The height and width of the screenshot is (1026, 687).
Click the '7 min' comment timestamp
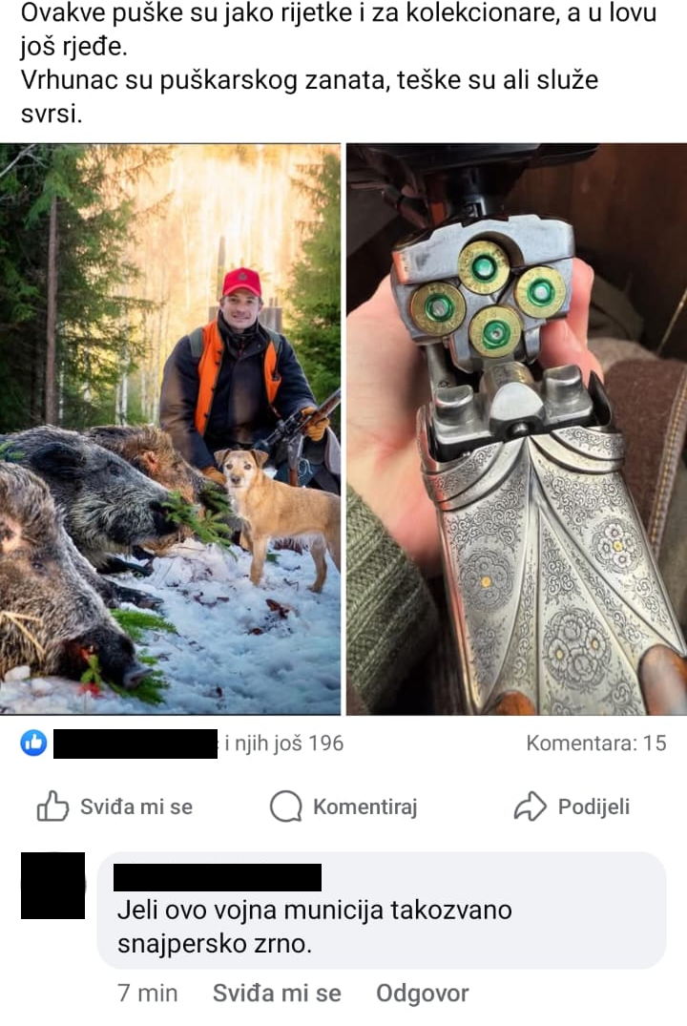tap(147, 994)
